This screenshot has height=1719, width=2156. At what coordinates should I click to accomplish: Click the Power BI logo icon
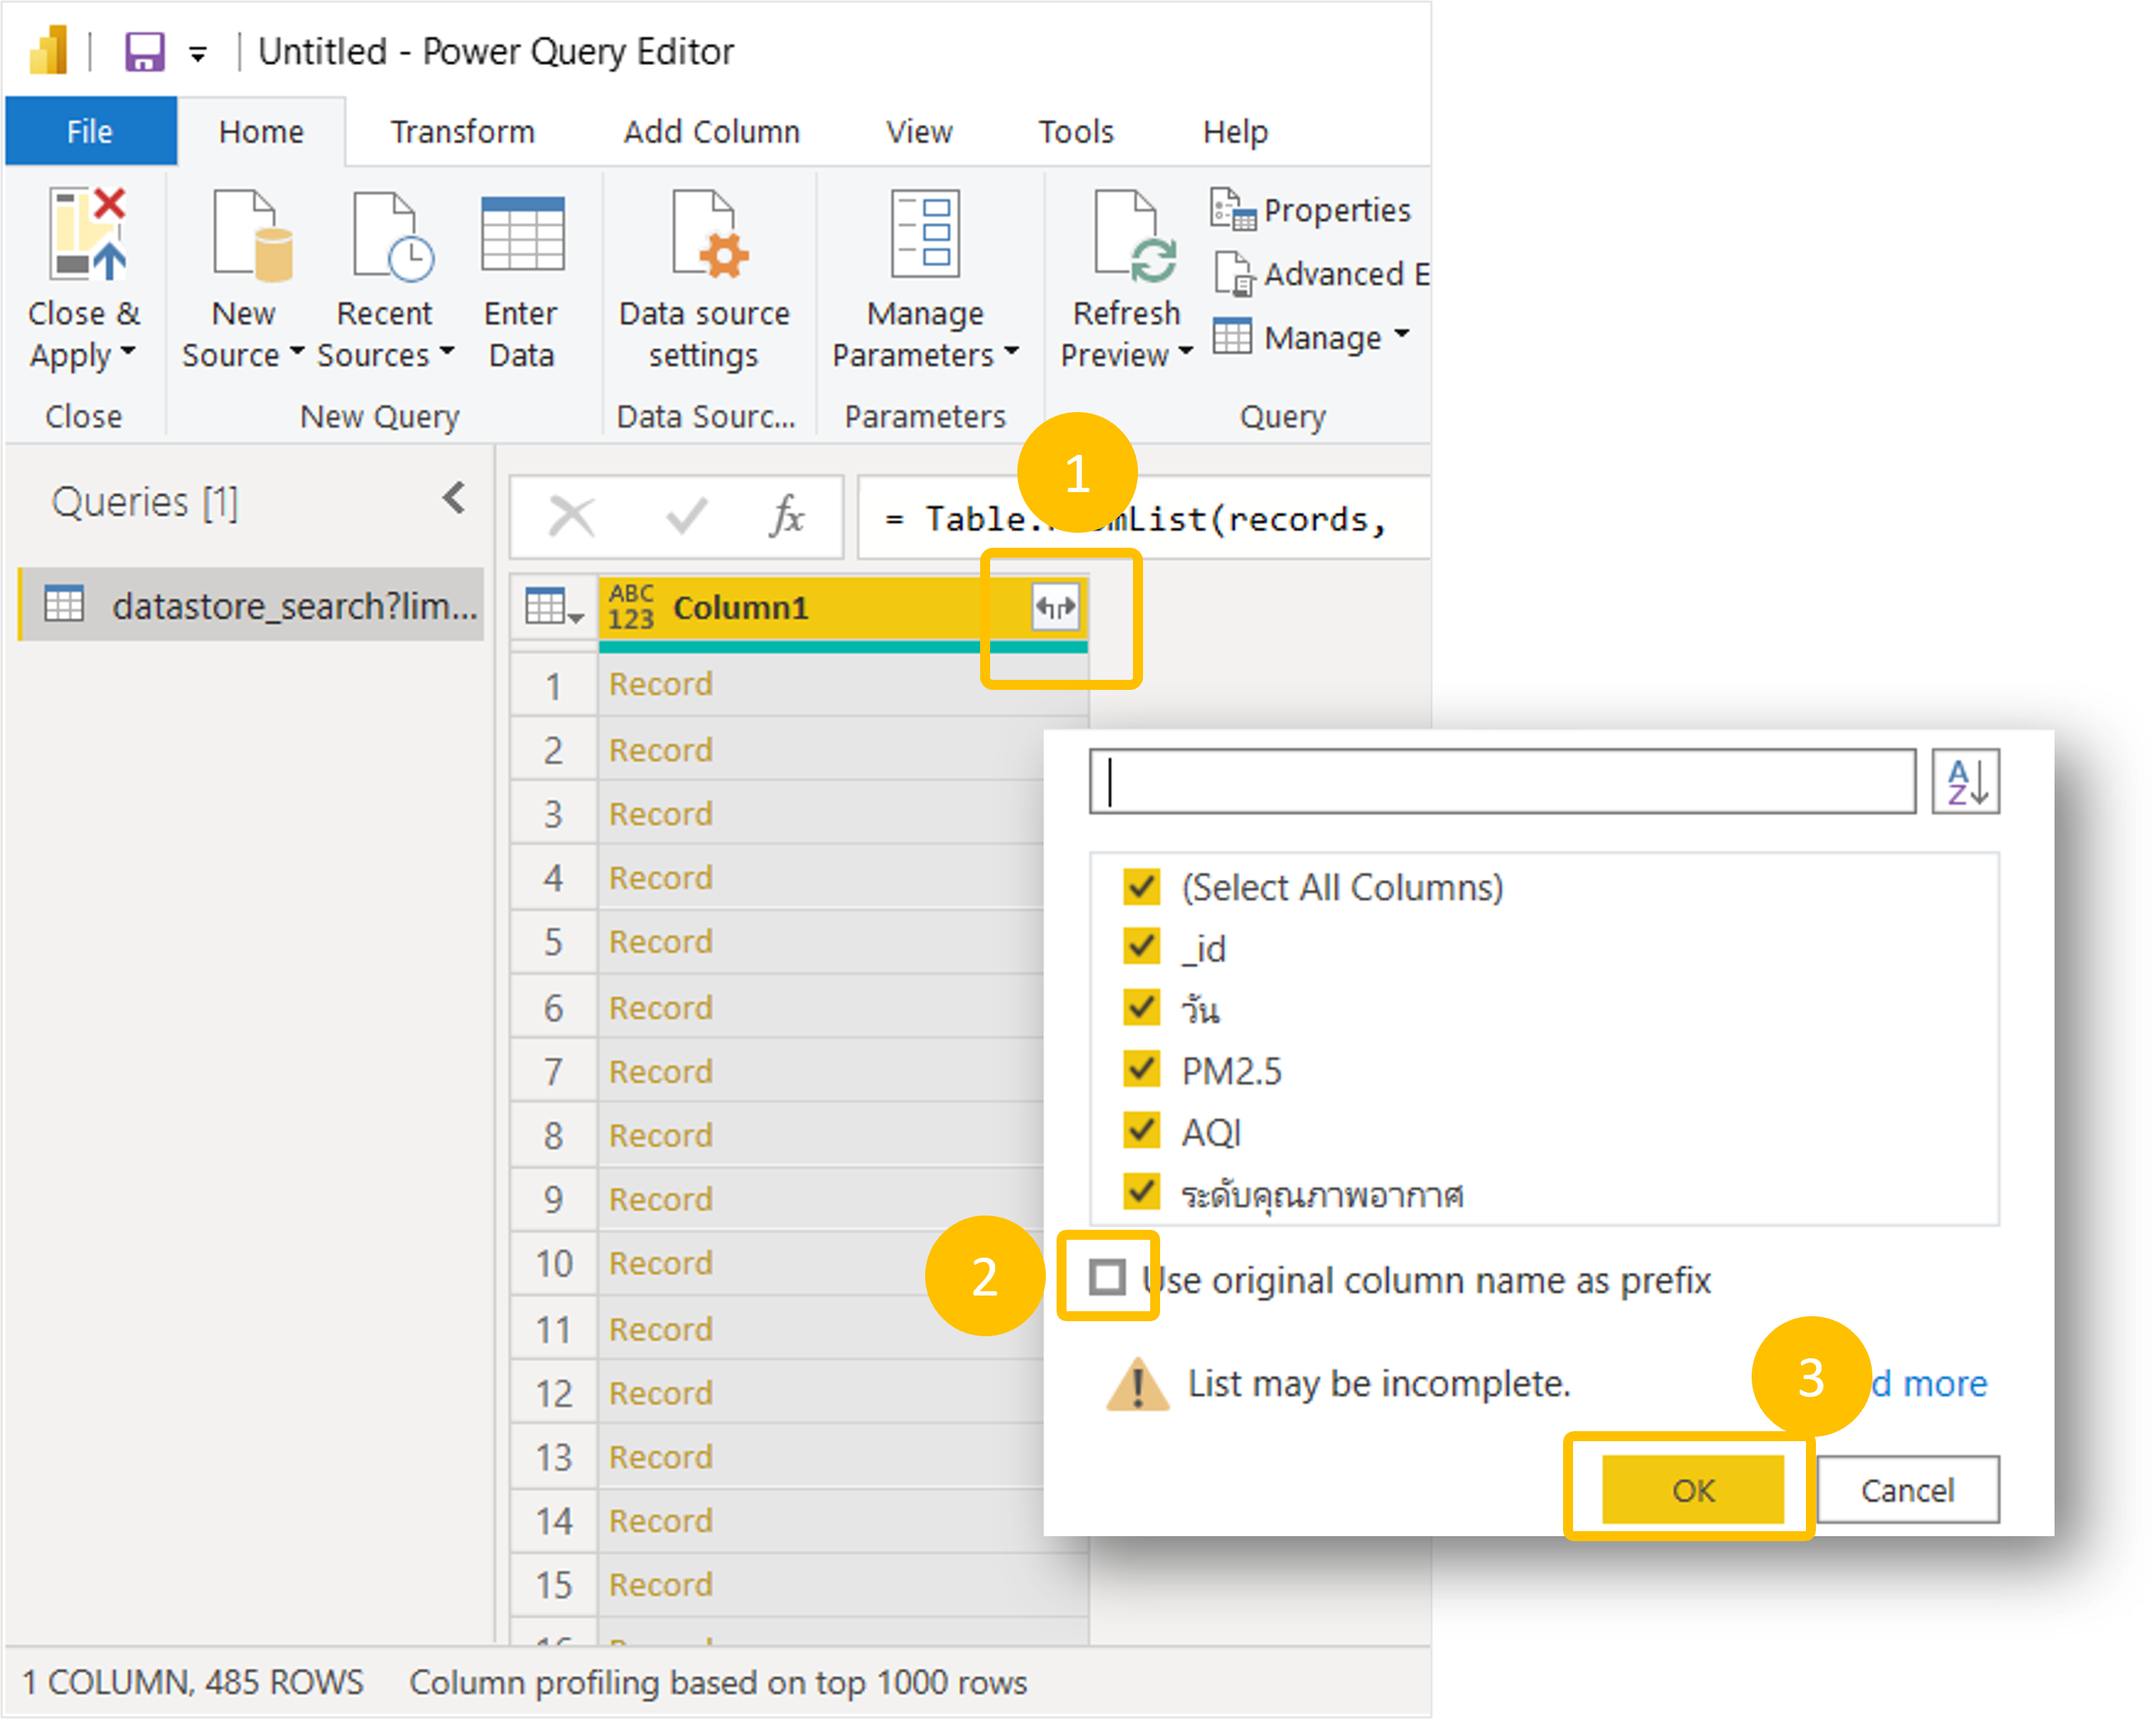48,50
